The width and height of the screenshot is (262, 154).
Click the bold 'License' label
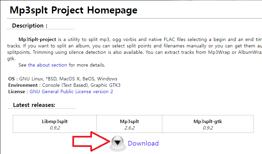[x=17, y=91]
